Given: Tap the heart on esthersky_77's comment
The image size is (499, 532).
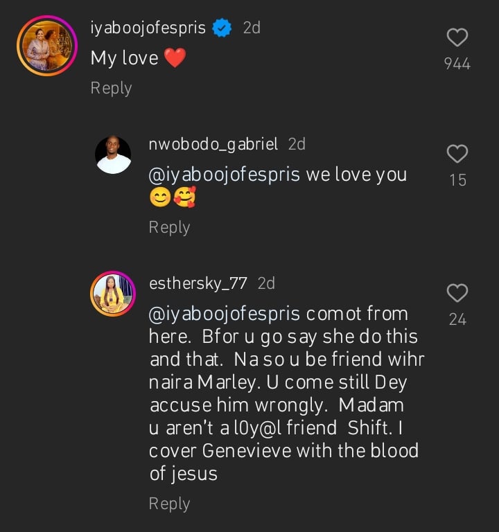Looking at the screenshot, I should click(x=457, y=294).
